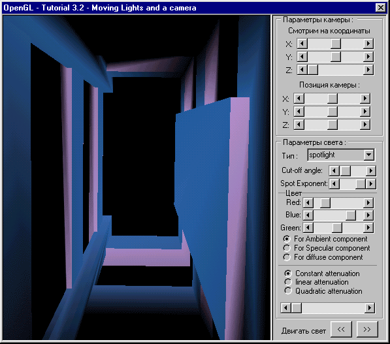Image resolution: width=390 pixels, height=344 pixels.
Task: Move light backward with << button
Action: 341,329
